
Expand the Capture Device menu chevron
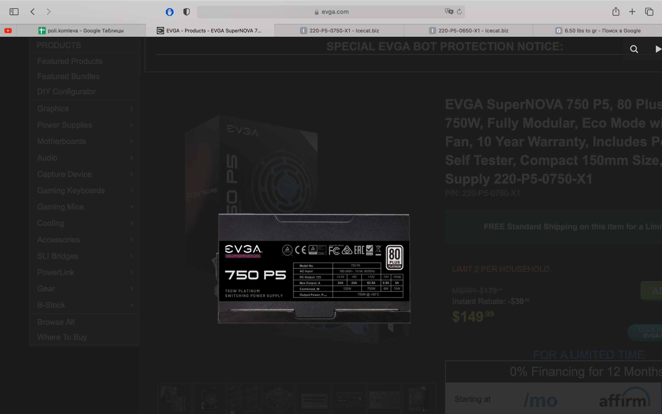[x=132, y=174]
